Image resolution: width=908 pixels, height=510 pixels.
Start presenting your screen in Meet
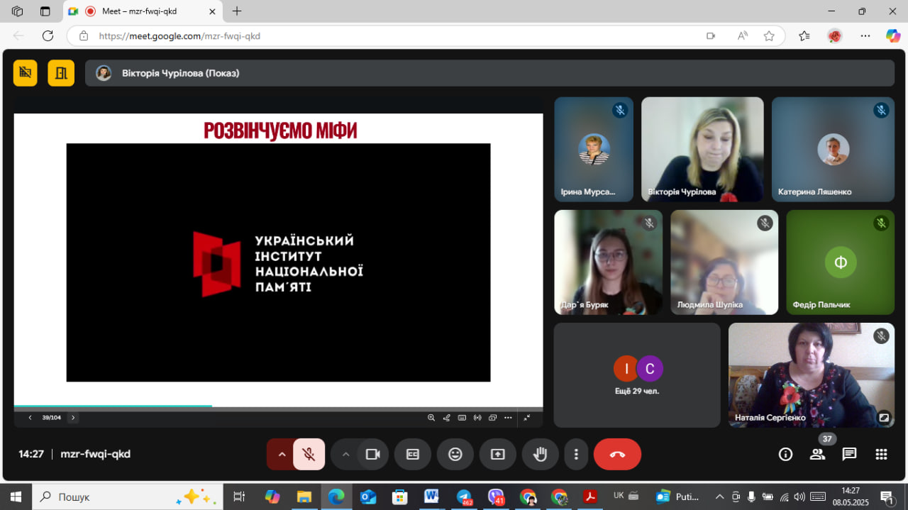click(x=498, y=454)
